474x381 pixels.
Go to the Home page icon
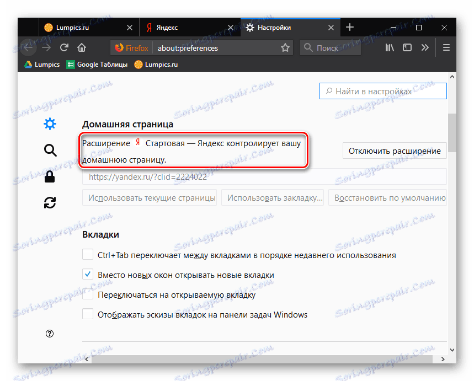tap(82, 47)
